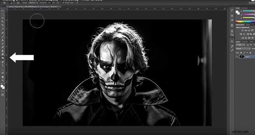This screenshot has width=255, height=135.
Task: Click the color spectrum ramp bar
Action: 245,22
